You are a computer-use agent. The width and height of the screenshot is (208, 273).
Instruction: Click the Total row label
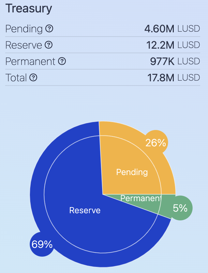coord(16,78)
